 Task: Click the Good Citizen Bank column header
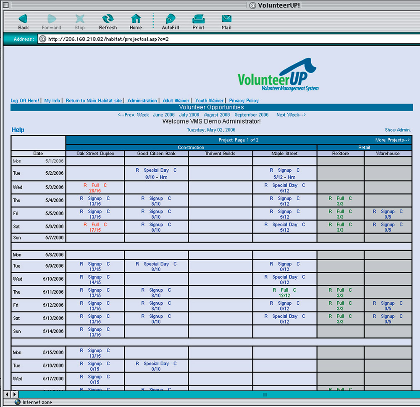tap(156, 154)
